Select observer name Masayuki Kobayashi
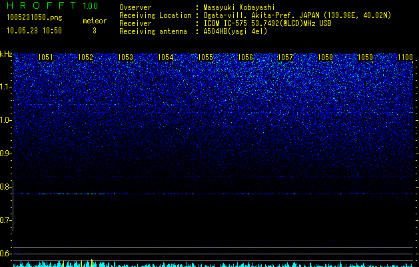 coord(239,7)
